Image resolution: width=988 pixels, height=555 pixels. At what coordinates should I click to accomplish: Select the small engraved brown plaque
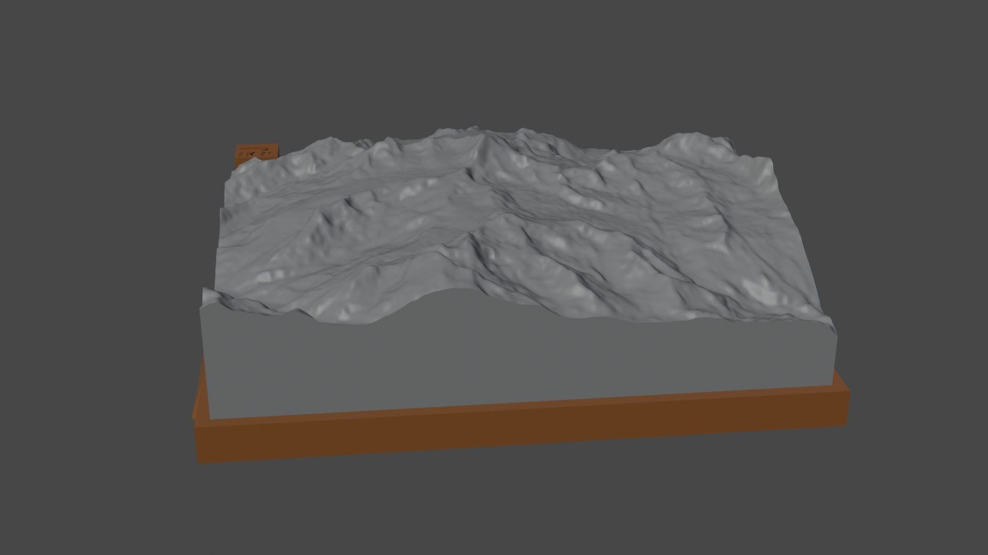coord(257,155)
